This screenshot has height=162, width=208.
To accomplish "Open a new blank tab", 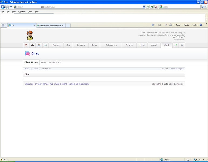I will pyautogui.click(x=68, y=25).
